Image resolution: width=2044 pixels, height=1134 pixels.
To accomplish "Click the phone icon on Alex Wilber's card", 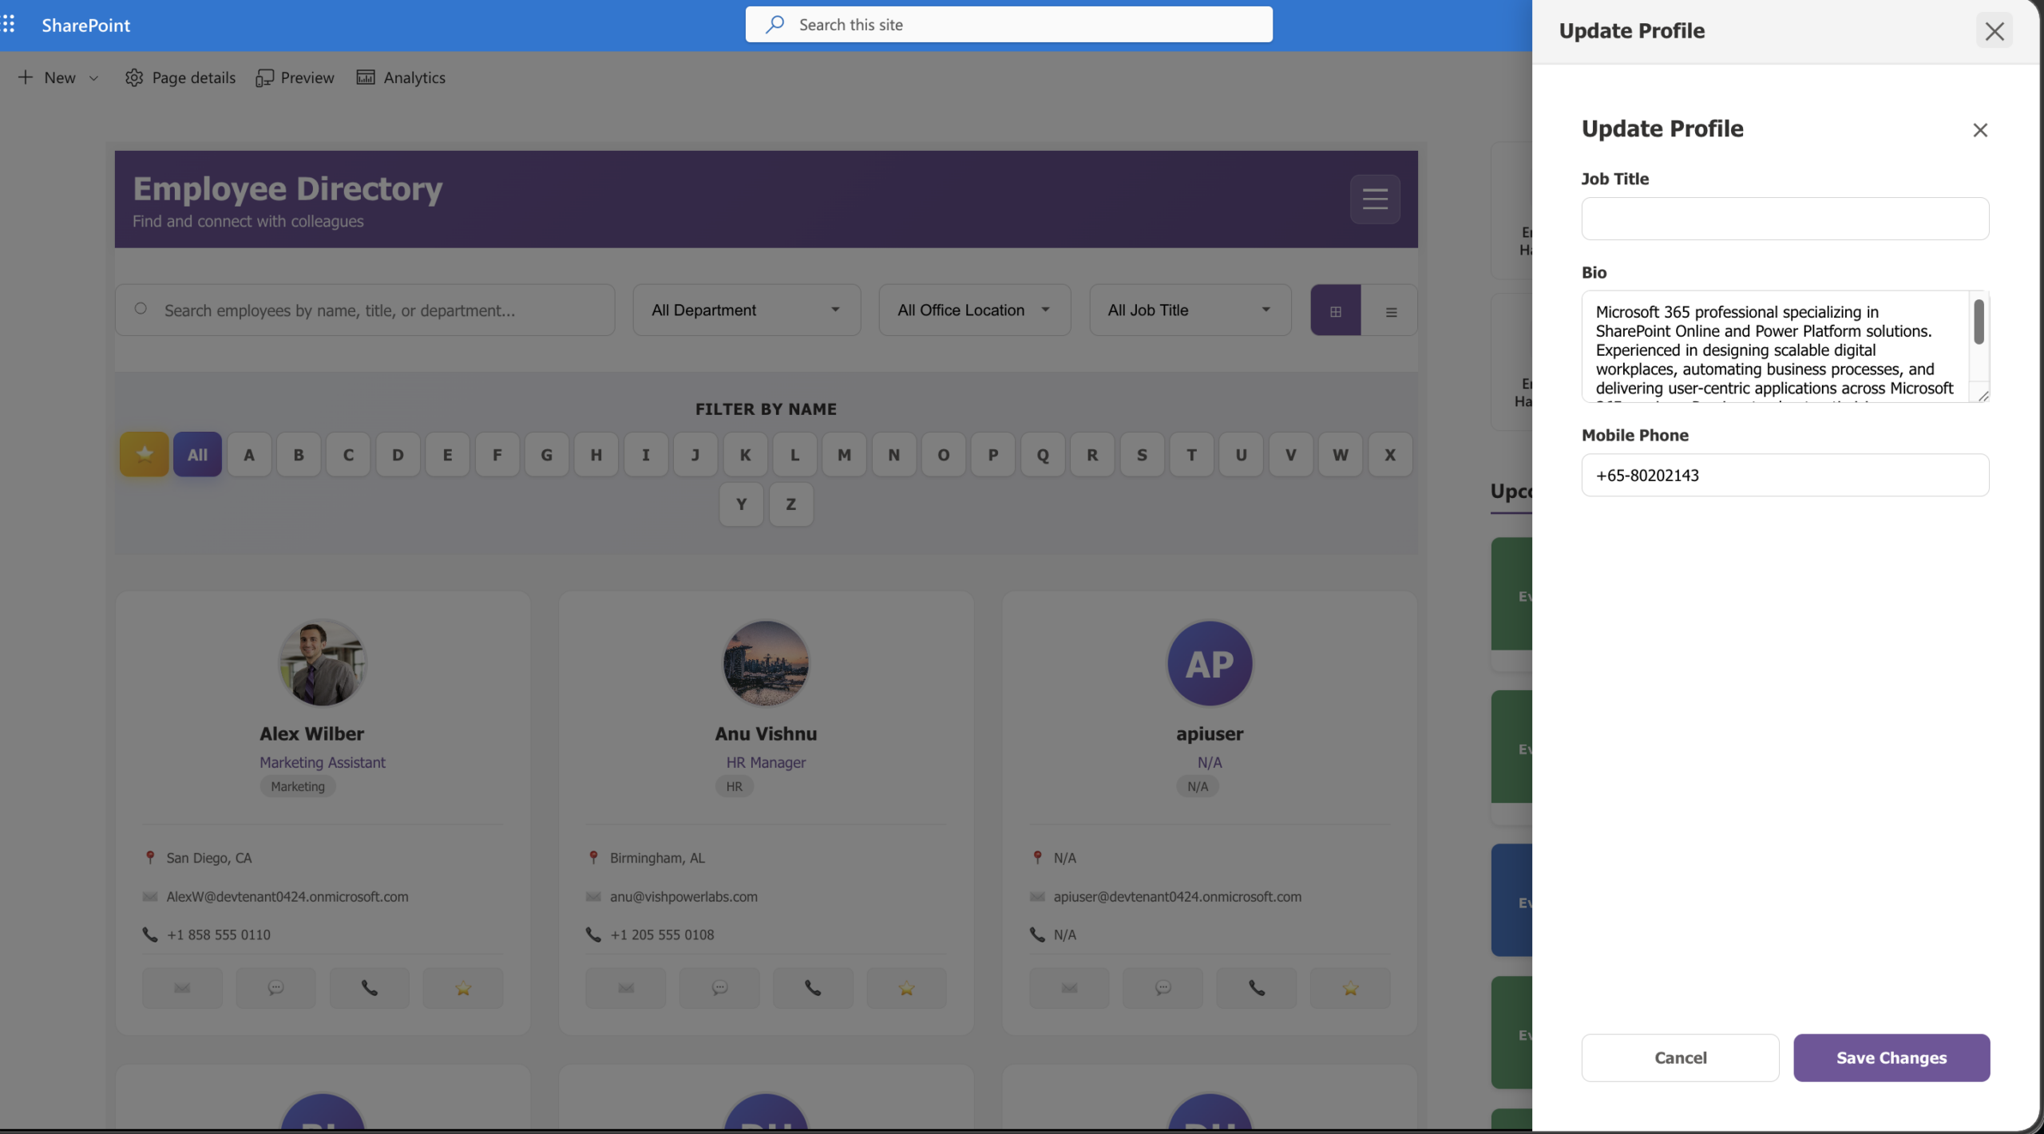I will 369,988.
